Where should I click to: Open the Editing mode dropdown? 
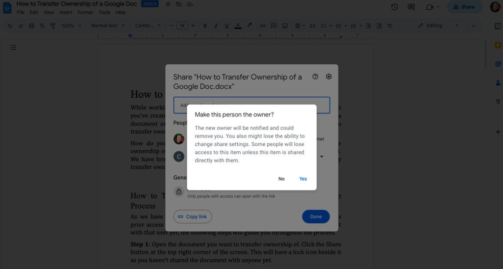tap(438, 26)
